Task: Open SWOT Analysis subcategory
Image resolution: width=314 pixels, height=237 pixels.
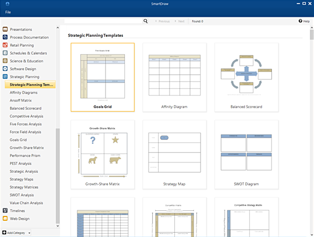Action: click(22, 195)
